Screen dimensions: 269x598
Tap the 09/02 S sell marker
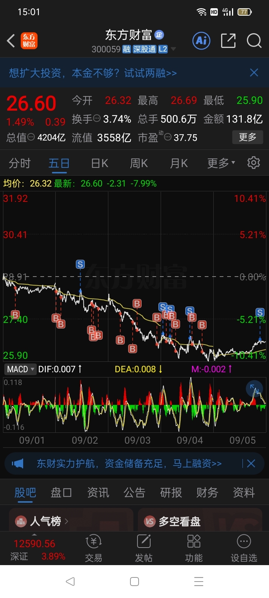tap(80, 265)
